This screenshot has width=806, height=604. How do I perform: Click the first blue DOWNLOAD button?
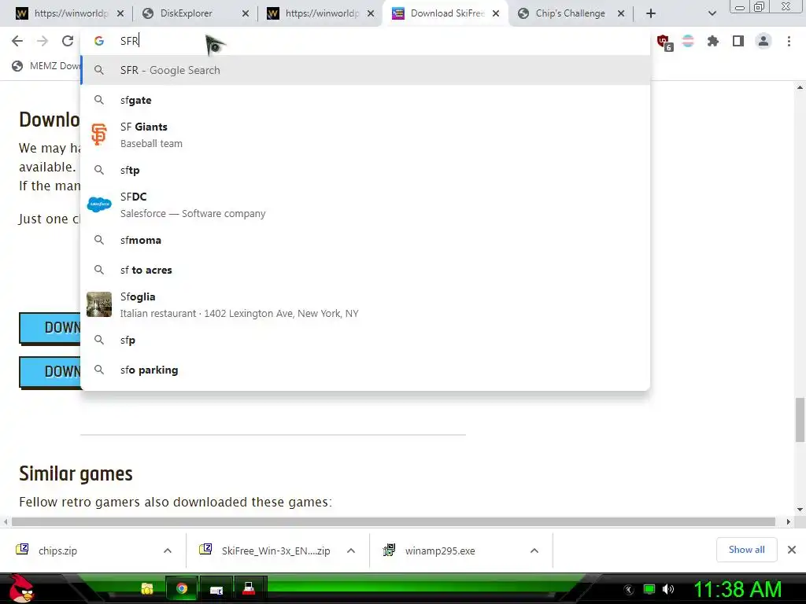click(50, 328)
